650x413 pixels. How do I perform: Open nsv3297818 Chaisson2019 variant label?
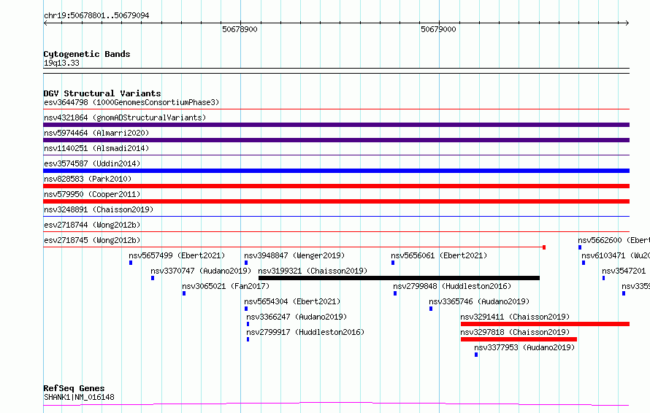515,332
